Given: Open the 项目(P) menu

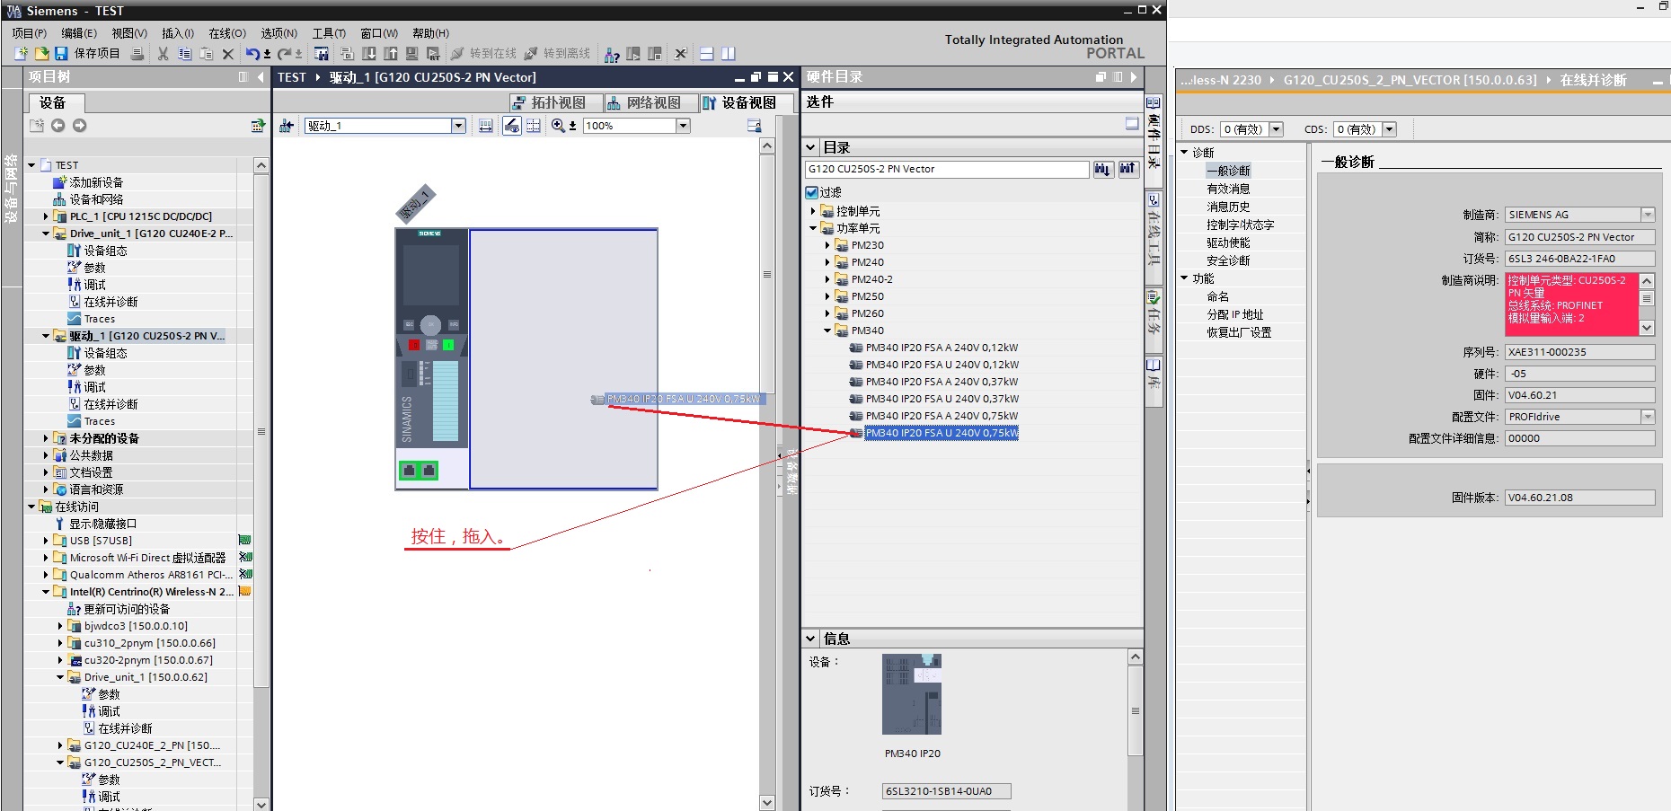Looking at the screenshot, I should click(30, 33).
